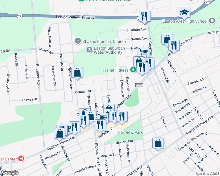Image resolution: width=220 pixels, height=176 pixels.
Task: Click the St Jane Frances Church label
Action: pyautogui.click(x=104, y=41)
